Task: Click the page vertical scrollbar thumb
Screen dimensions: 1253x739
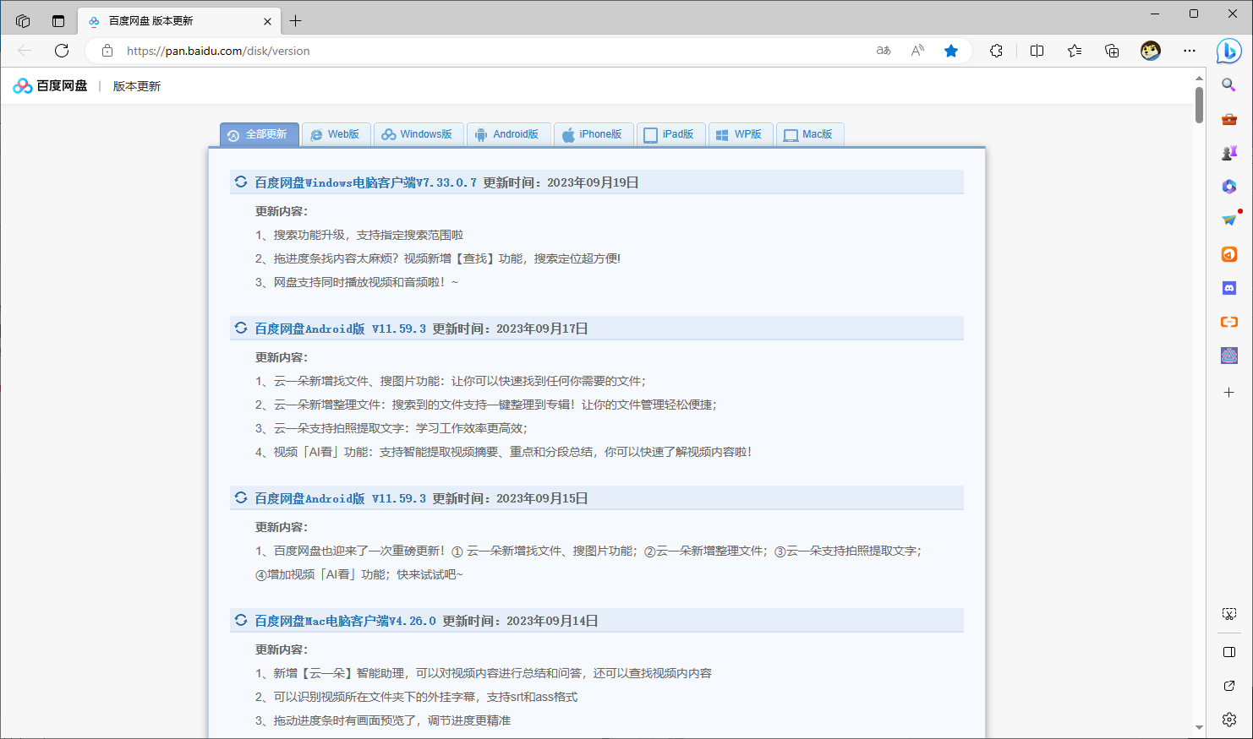Action: pos(1199,105)
